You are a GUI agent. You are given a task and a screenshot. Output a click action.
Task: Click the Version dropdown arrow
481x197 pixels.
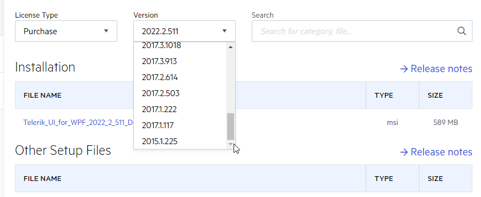(x=225, y=31)
